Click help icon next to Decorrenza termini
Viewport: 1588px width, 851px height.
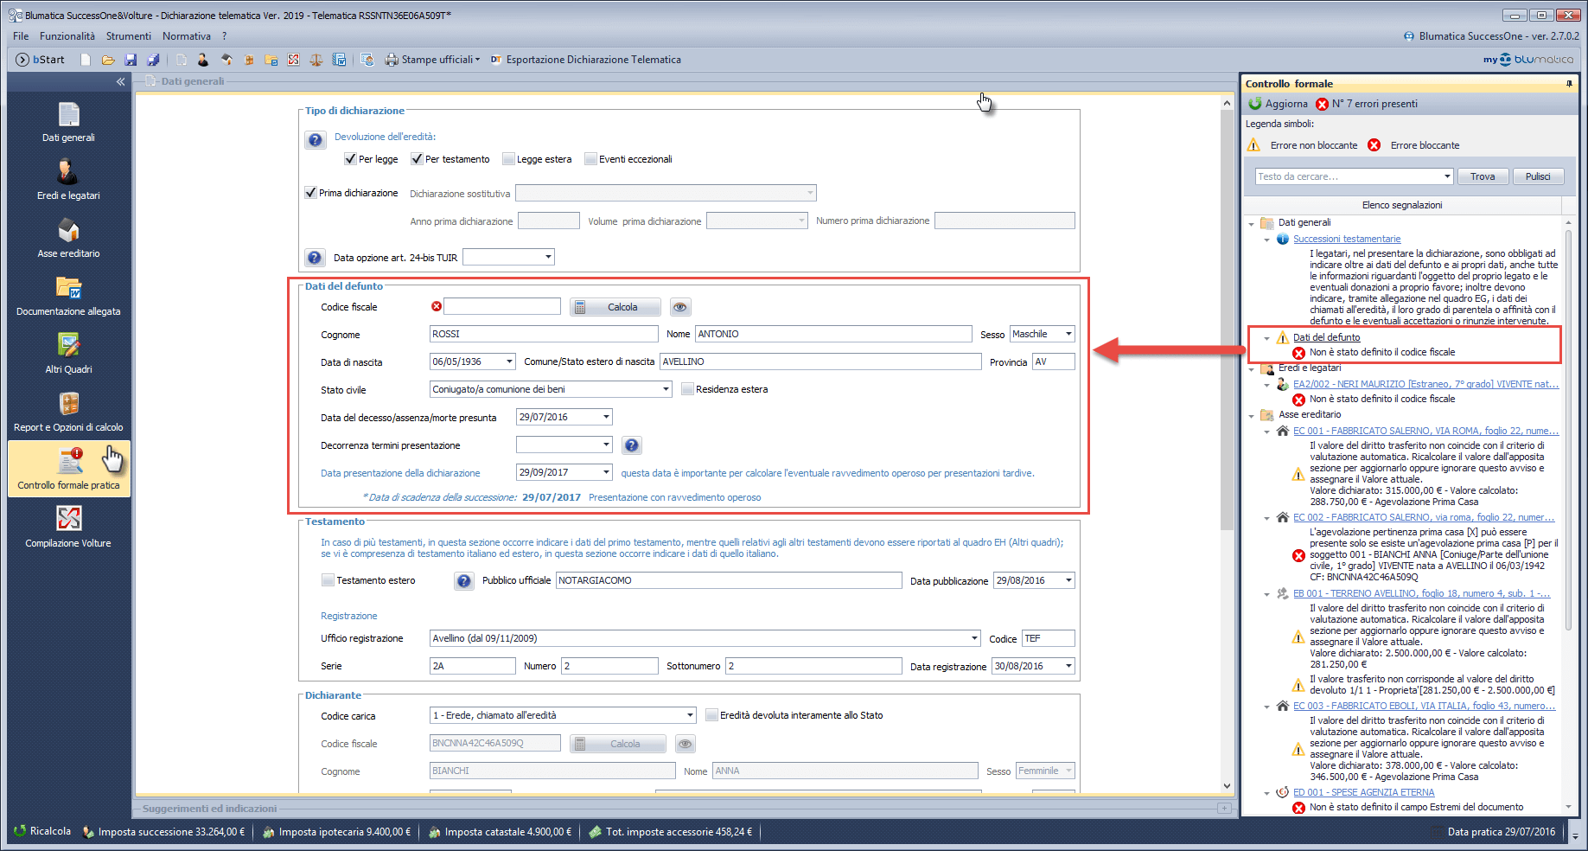point(632,445)
